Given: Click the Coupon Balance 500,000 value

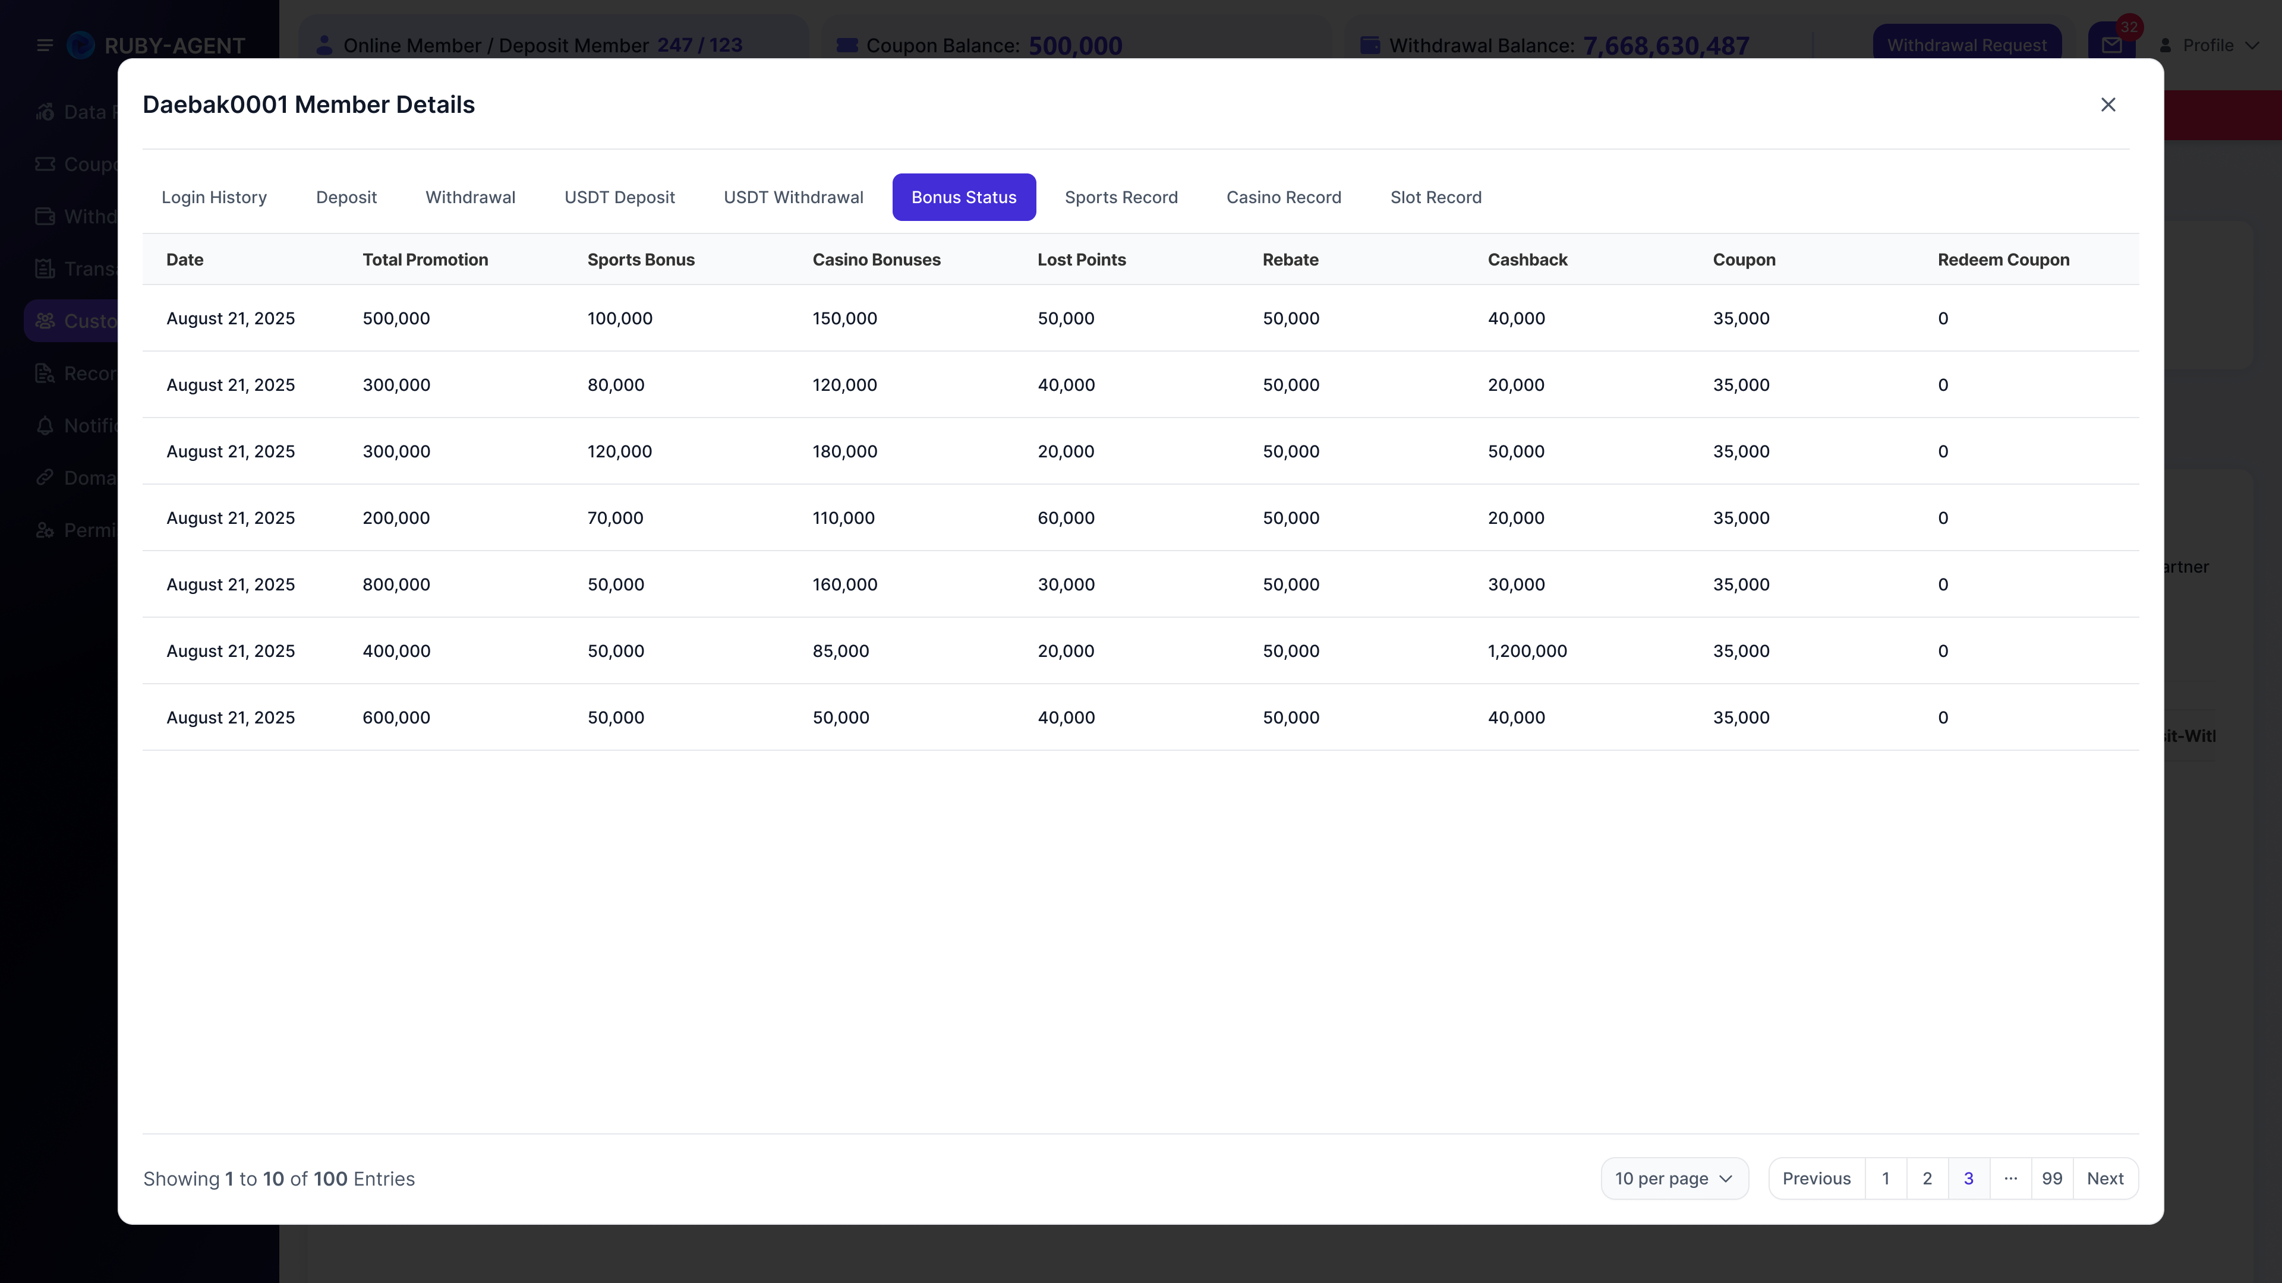Looking at the screenshot, I should tap(1074, 45).
